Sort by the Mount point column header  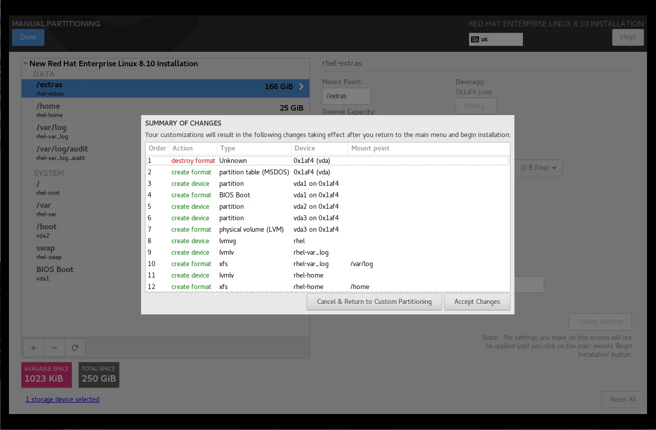click(429, 148)
